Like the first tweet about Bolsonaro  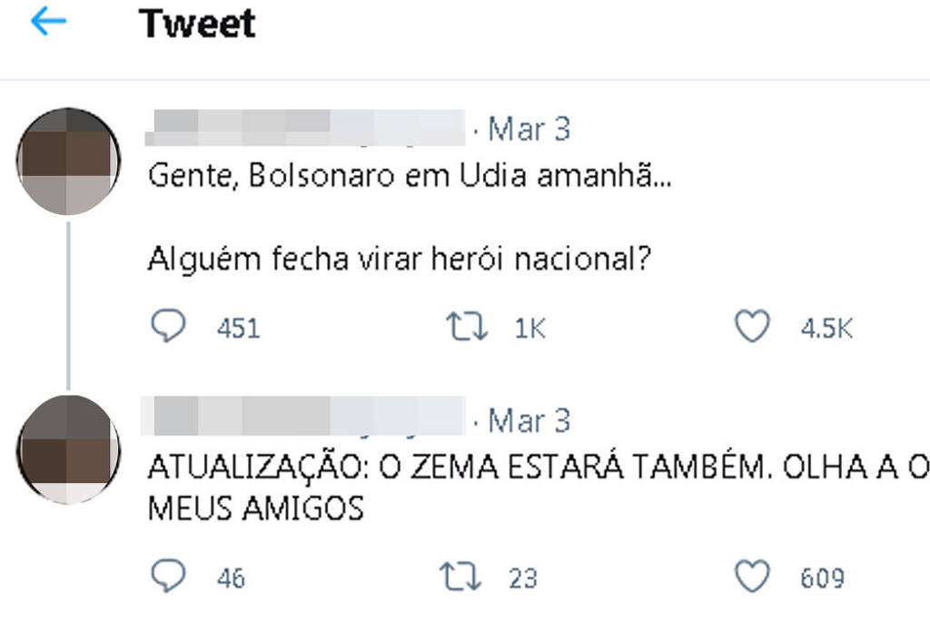coord(752,327)
